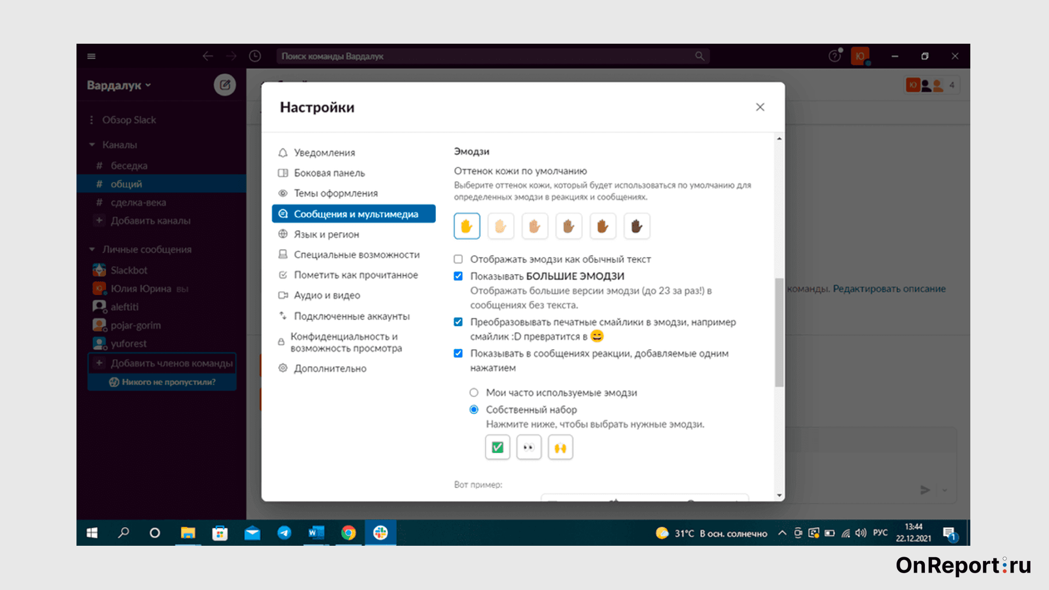The image size is (1049, 590).
Task: Change the eyes emoji slot
Action: coord(529,447)
